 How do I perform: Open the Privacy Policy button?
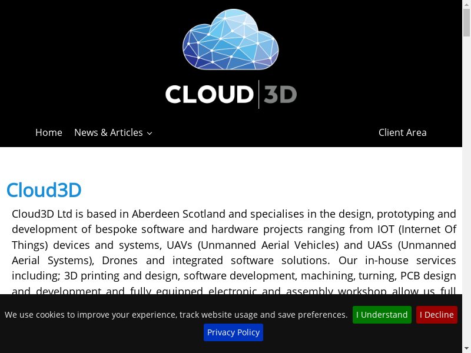(233, 332)
